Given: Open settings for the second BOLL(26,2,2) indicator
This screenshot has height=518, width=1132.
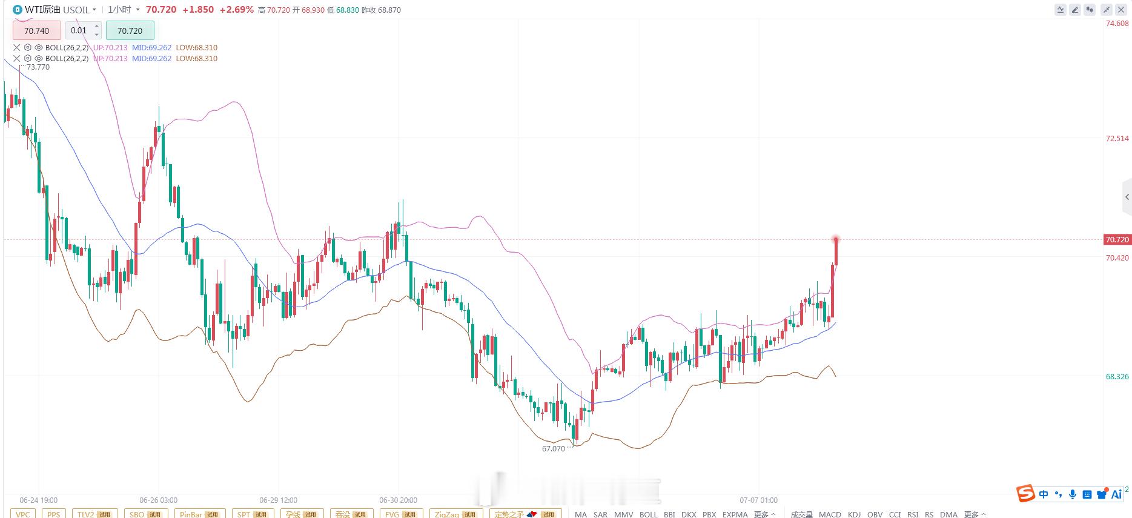Looking at the screenshot, I should [28, 58].
